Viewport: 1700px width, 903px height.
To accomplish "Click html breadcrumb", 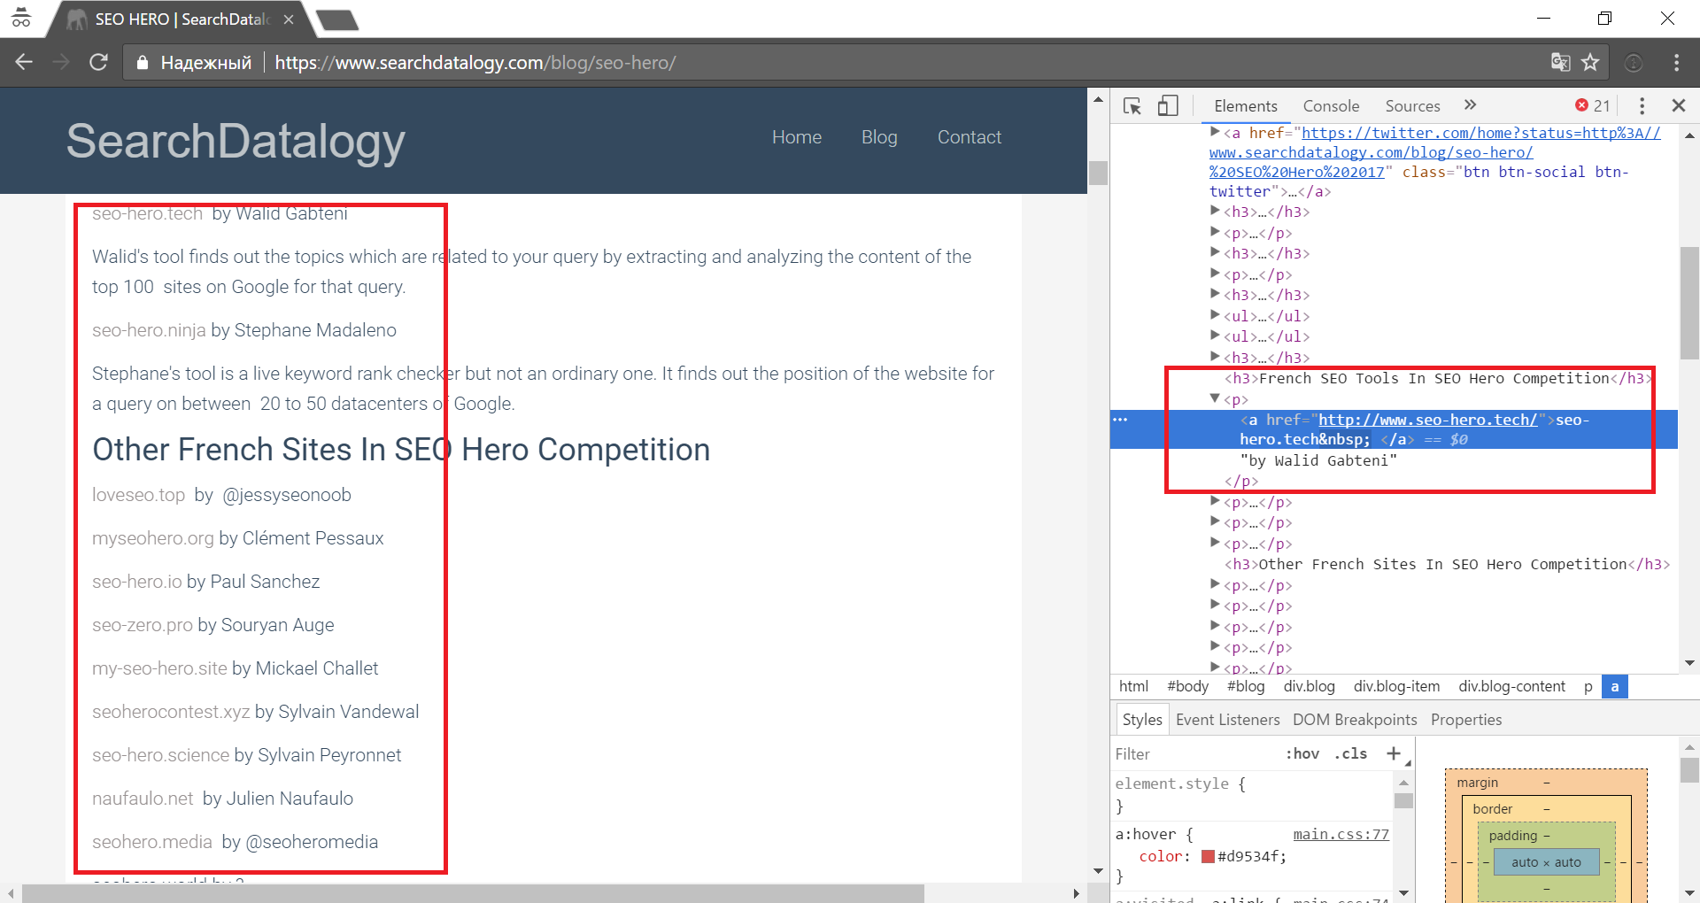I will tap(1133, 686).
